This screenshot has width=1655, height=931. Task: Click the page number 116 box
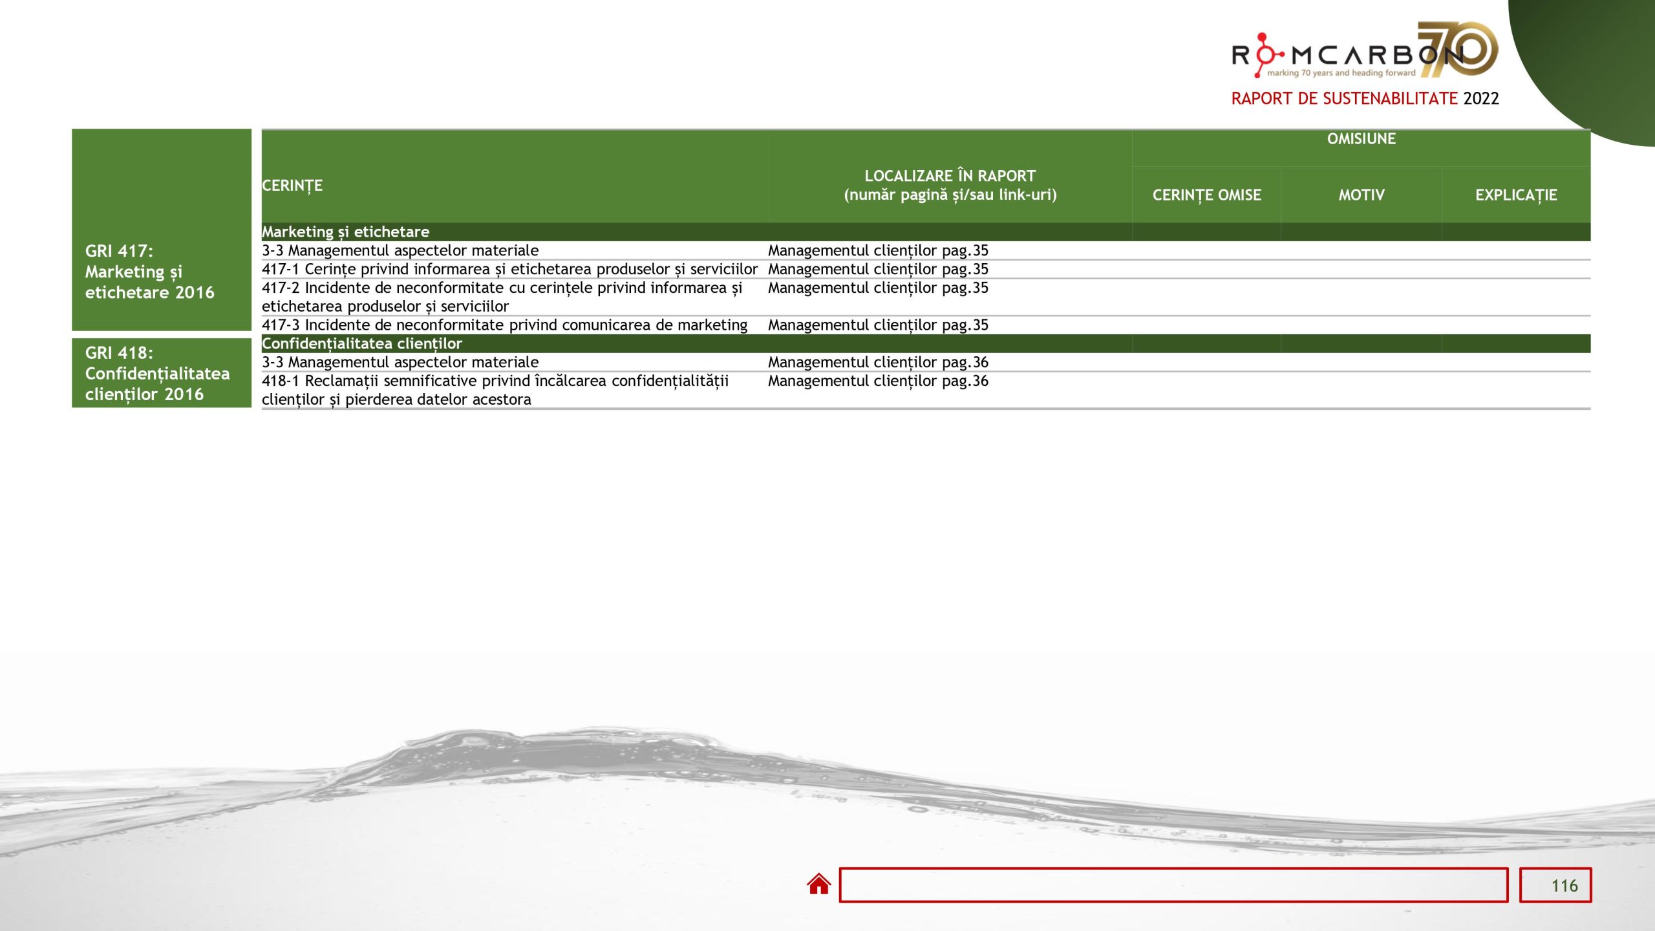tap(1555, 885)
